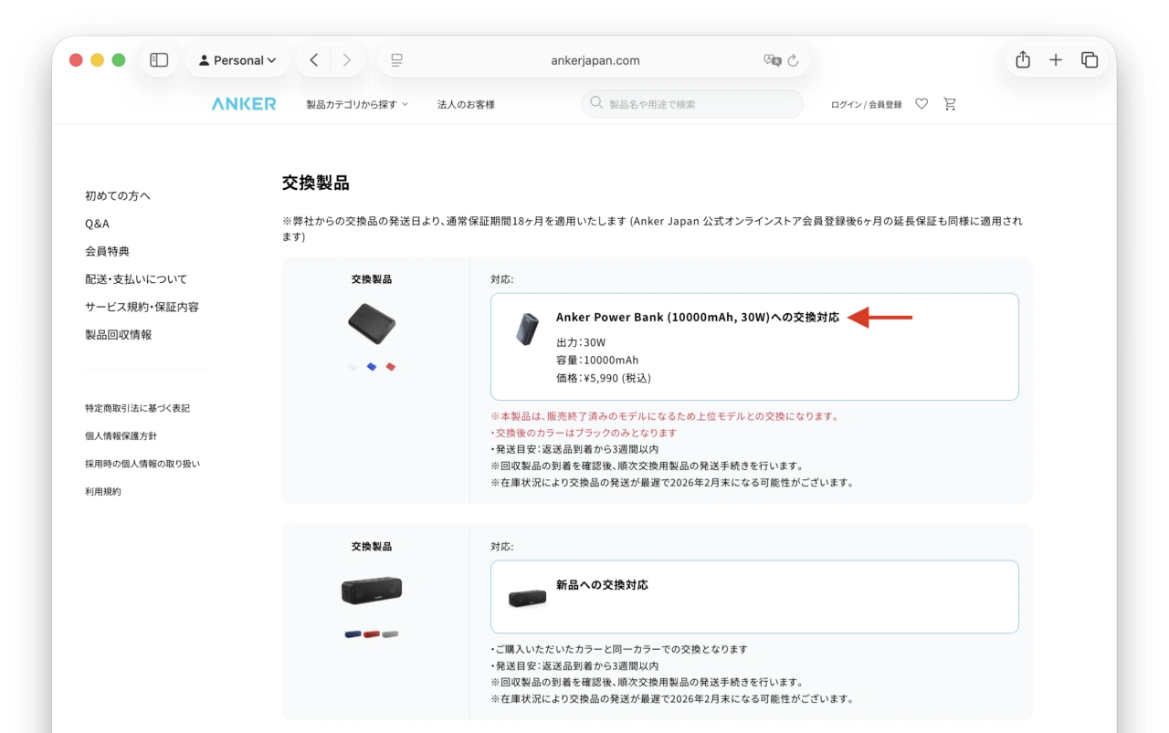Go forward with the forward arrow
The width and height of the screenshot is (1169, 733).
(346, 60)
